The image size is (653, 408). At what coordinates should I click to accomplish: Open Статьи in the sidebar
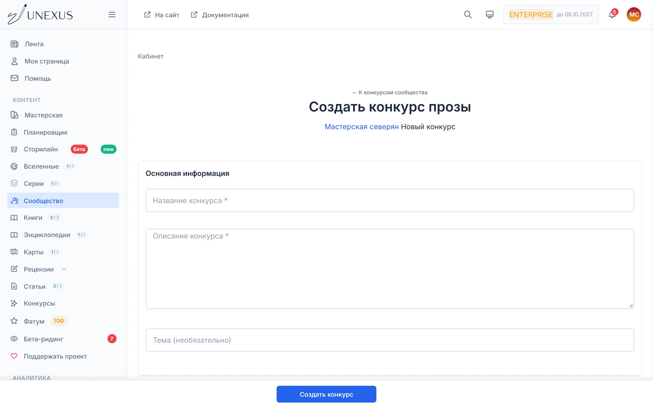[63, 286]
